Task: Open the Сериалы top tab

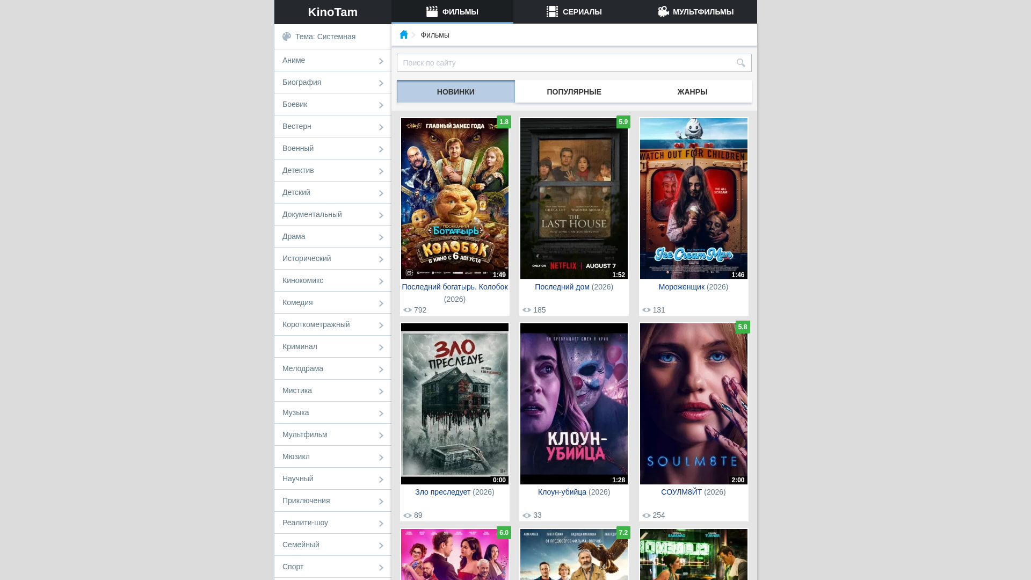Action: pyautogui.click(x=574, y=12)
